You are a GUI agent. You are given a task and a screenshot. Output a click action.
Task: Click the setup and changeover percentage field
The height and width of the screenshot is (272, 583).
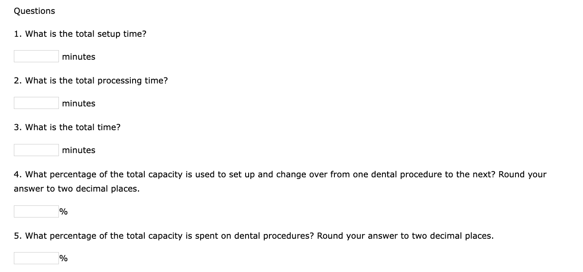(x=36, y=211)
